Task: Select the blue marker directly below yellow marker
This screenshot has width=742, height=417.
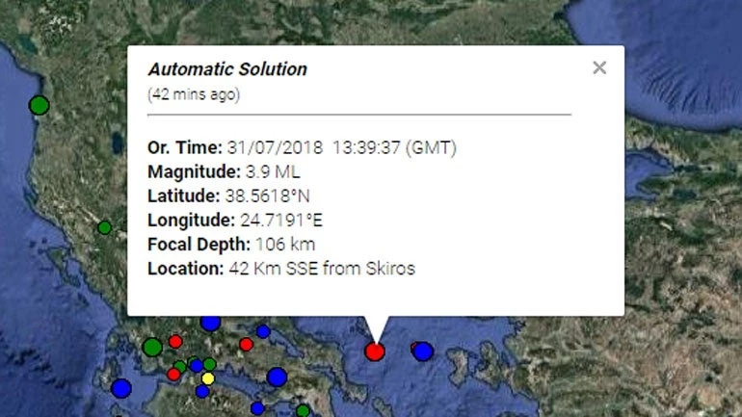Action: click(202, 391)
